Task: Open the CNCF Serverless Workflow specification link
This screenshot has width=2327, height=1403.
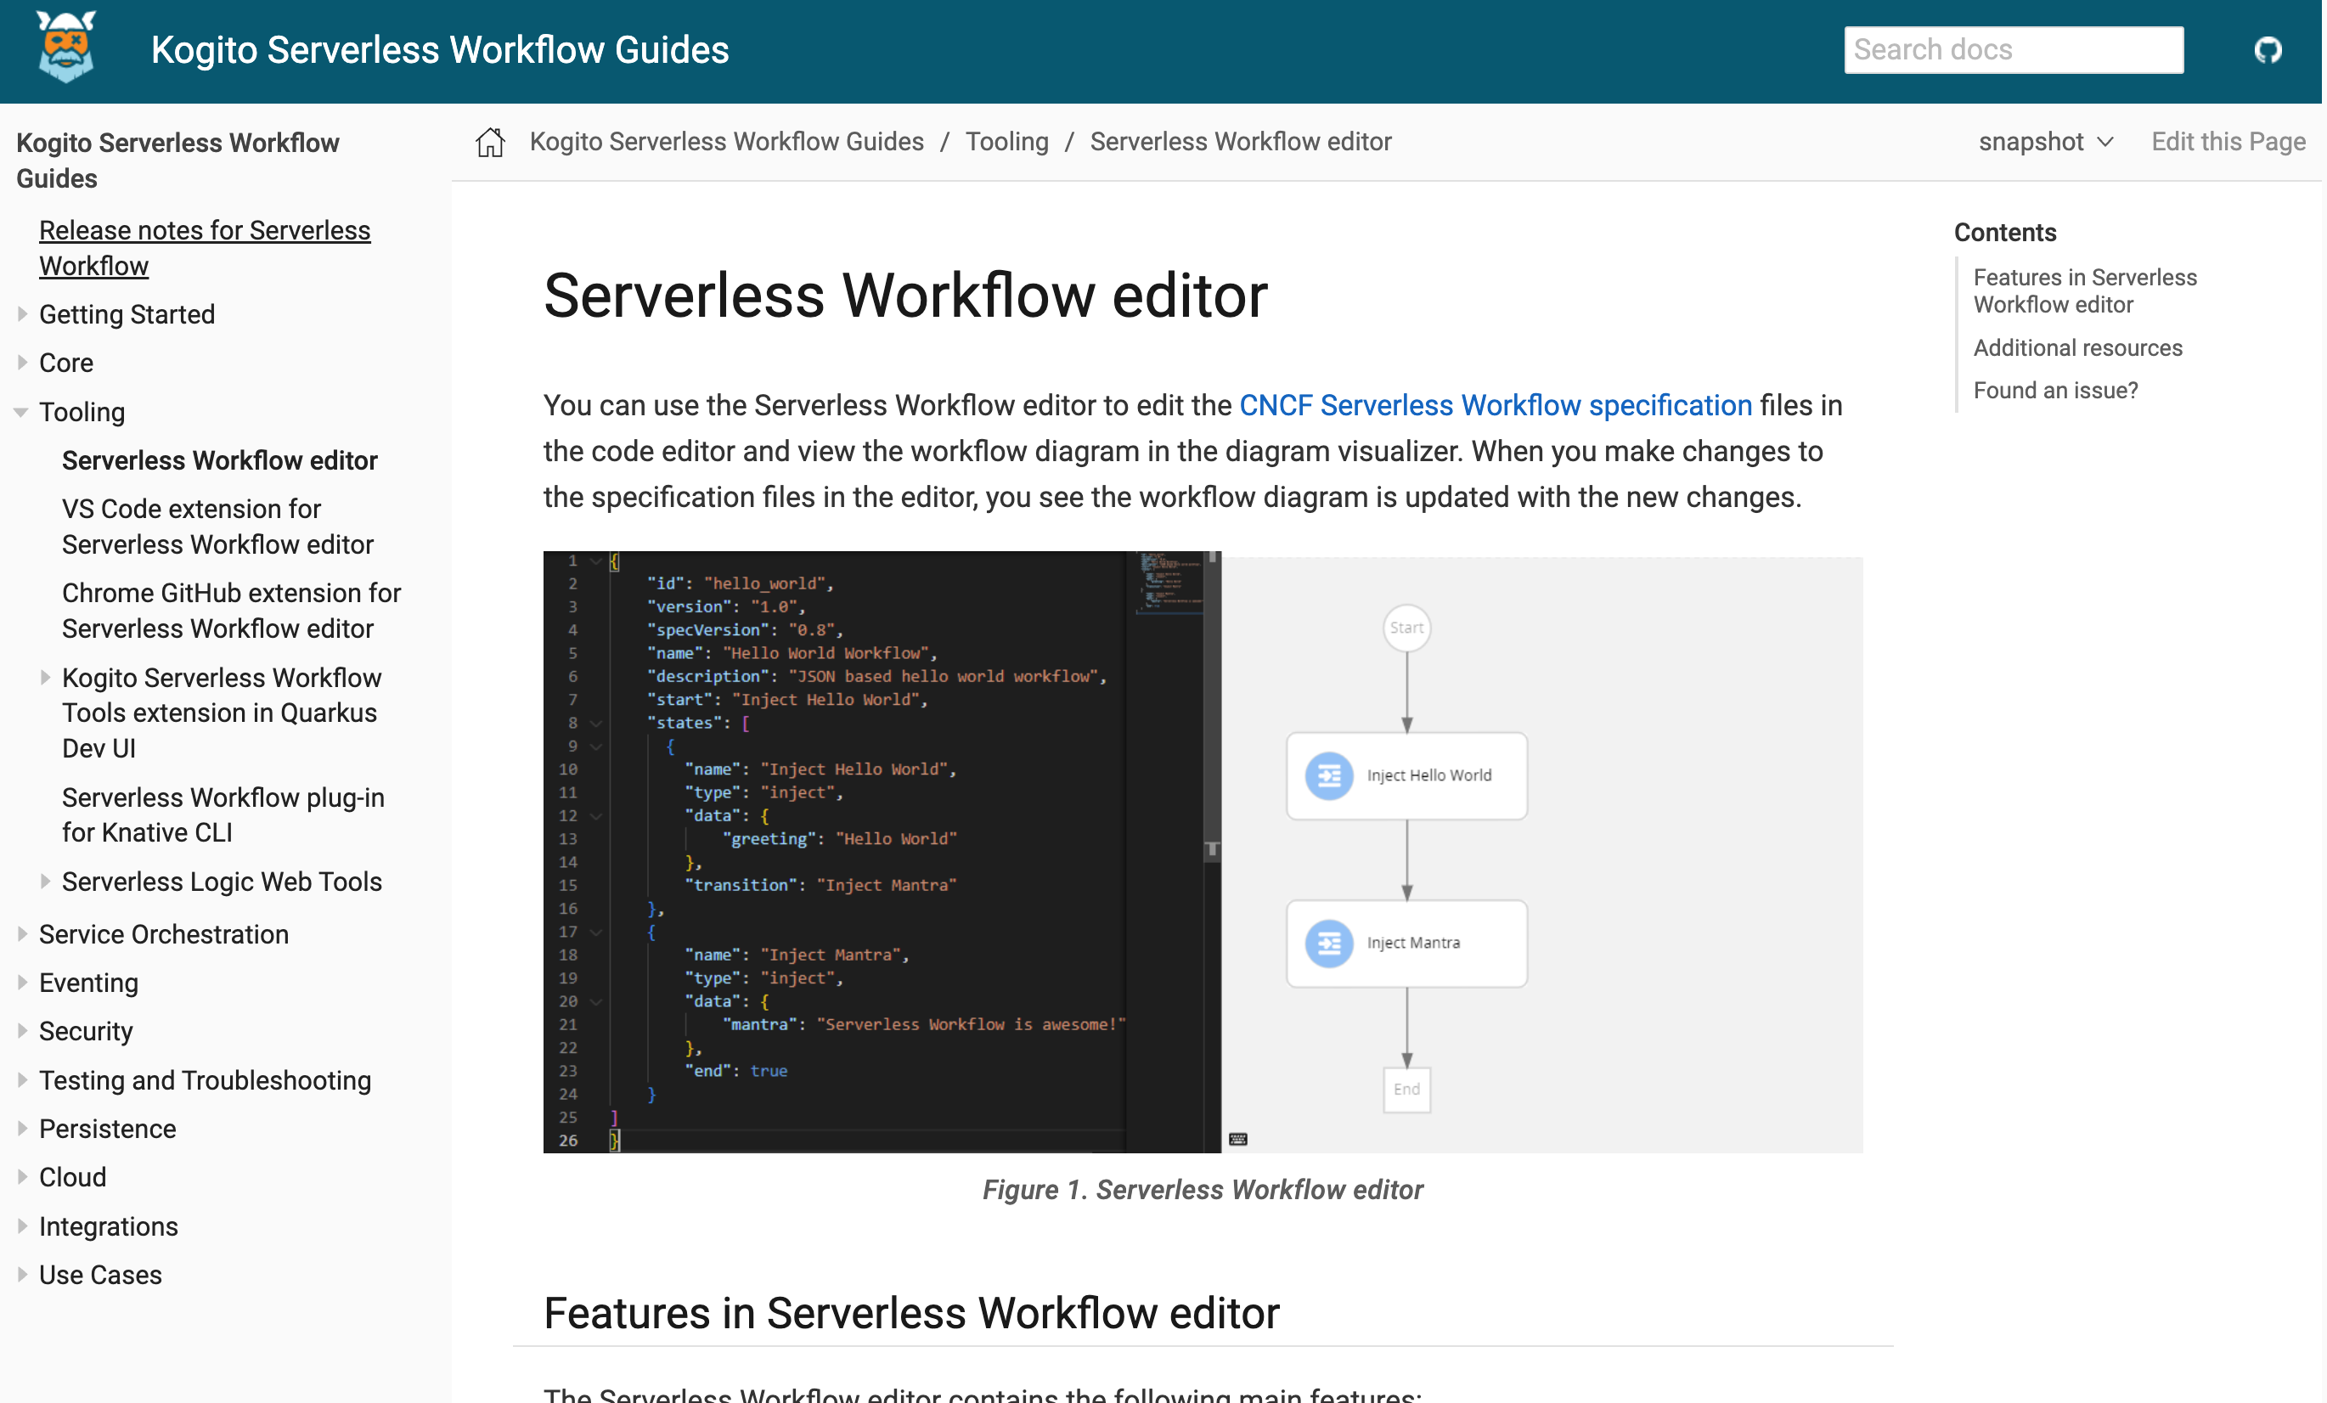Action: 1494,405
